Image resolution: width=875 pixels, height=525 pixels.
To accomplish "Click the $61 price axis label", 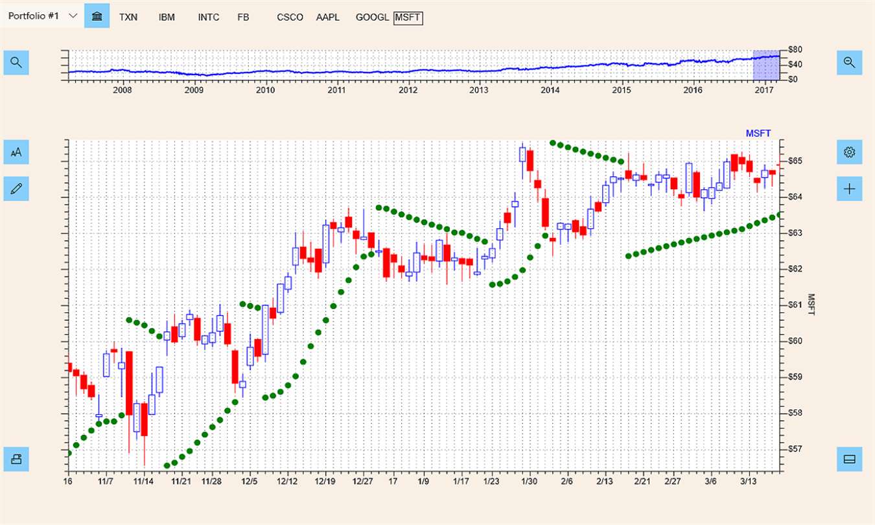I will coord(795,305).
